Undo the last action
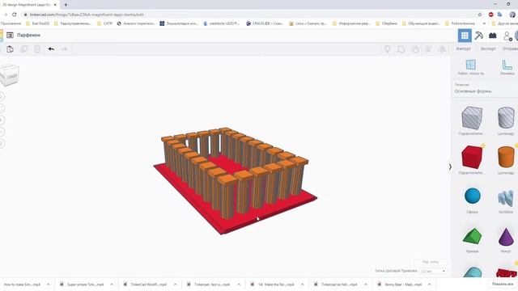This screenshot has height=291, width=518. point(51,49)
